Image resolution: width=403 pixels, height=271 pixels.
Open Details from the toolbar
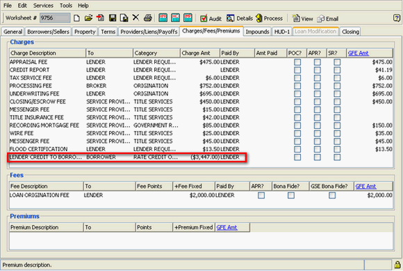pos(240,19)
